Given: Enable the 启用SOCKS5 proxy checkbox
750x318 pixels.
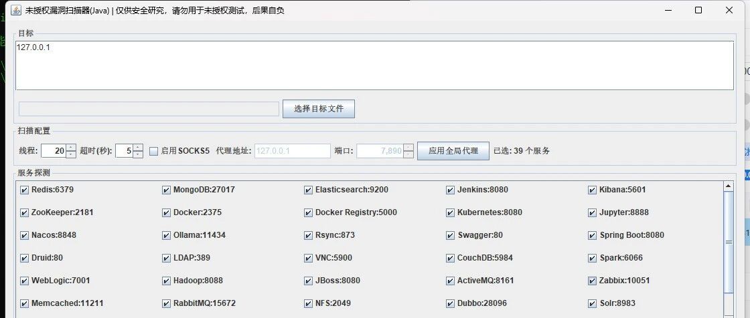Looking at the screenshot, I should (153, 151).
